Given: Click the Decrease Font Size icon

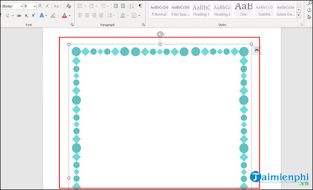Looking at the screenshot, I should tap(48, 6).
